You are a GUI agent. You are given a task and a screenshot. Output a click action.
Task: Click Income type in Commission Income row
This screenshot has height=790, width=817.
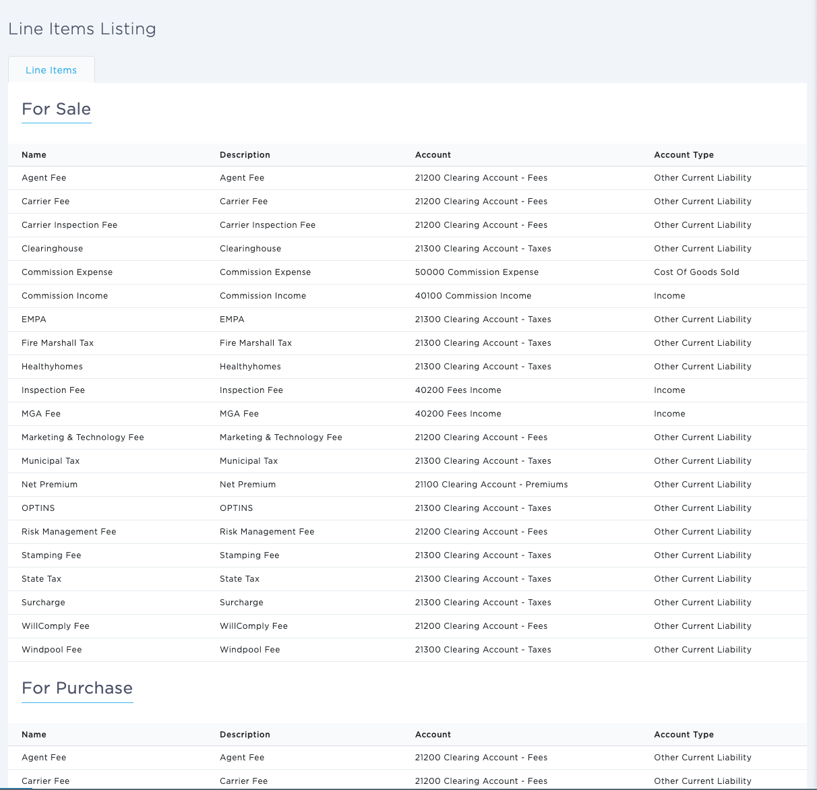[x=669, y=296]
